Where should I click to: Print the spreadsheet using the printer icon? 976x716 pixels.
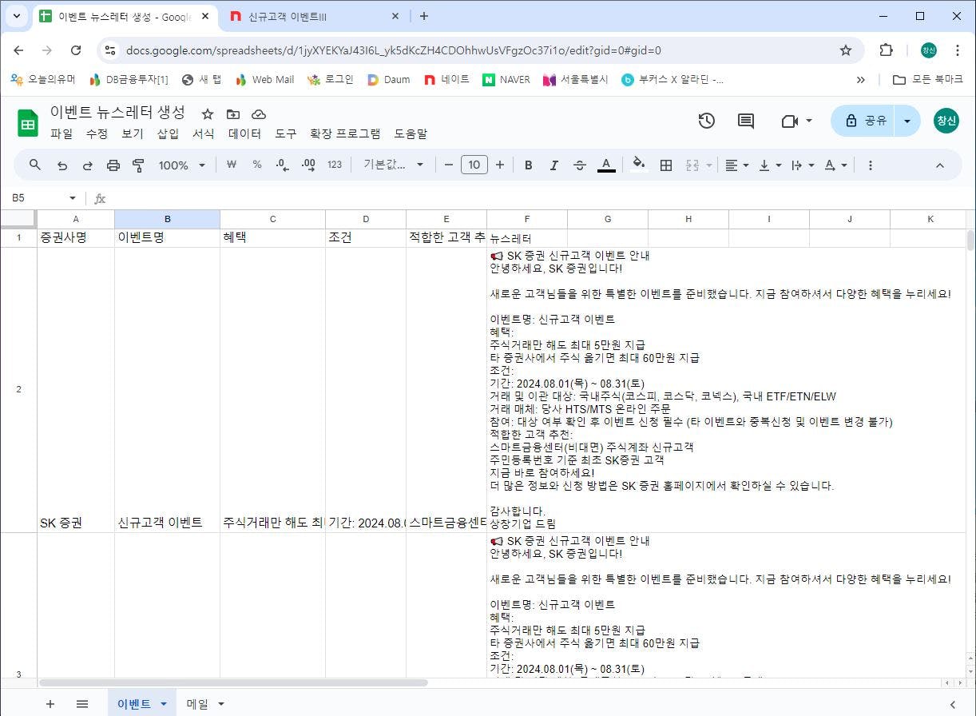click(113, 165)
